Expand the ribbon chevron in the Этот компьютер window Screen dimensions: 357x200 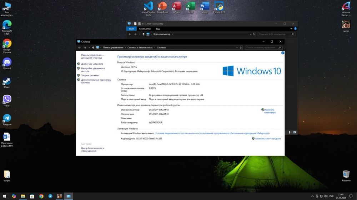[291, 29]
